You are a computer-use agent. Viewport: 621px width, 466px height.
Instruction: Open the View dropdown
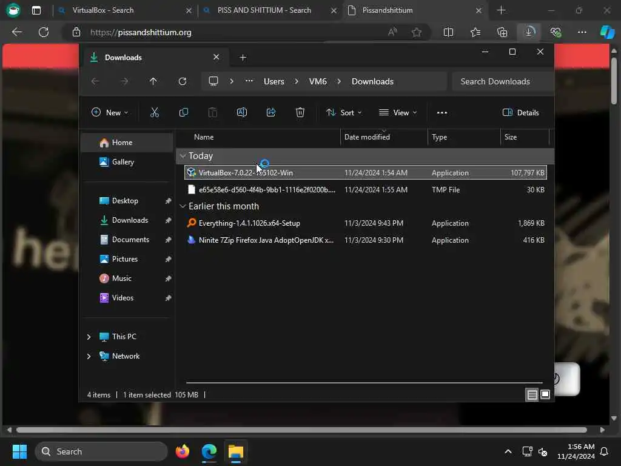398,112
